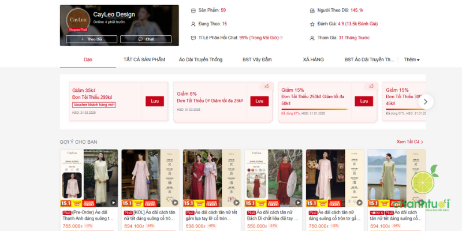Save the Giảm 35k voucher with Lưu
462x231 pixels.
154,101
